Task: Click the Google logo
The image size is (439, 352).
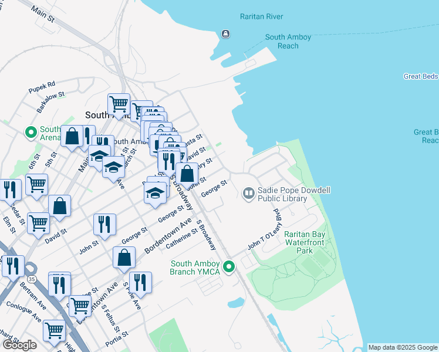Action: coord(19,344)
